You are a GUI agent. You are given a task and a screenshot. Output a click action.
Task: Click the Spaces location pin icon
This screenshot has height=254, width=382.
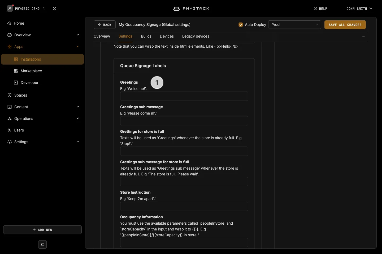[10, 95]
